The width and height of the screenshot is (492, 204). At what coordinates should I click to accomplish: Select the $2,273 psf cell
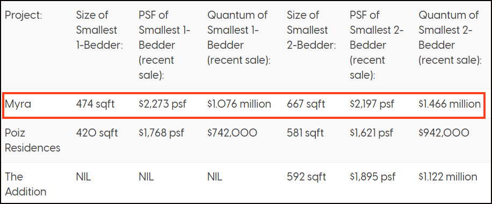point(163,104)
